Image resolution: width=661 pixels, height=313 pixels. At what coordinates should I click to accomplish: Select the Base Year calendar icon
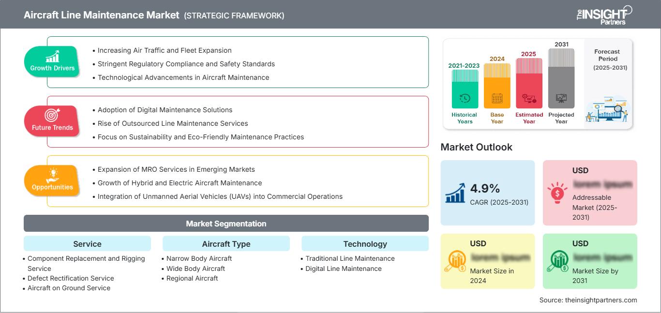coord(496,98)
